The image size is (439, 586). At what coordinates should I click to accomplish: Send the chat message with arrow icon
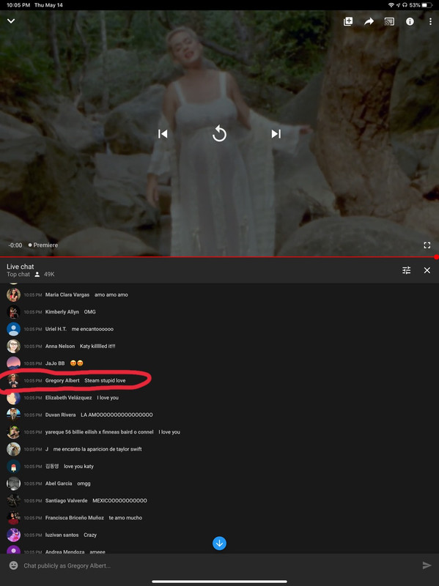pyautogui.click(x=427, y=565)
